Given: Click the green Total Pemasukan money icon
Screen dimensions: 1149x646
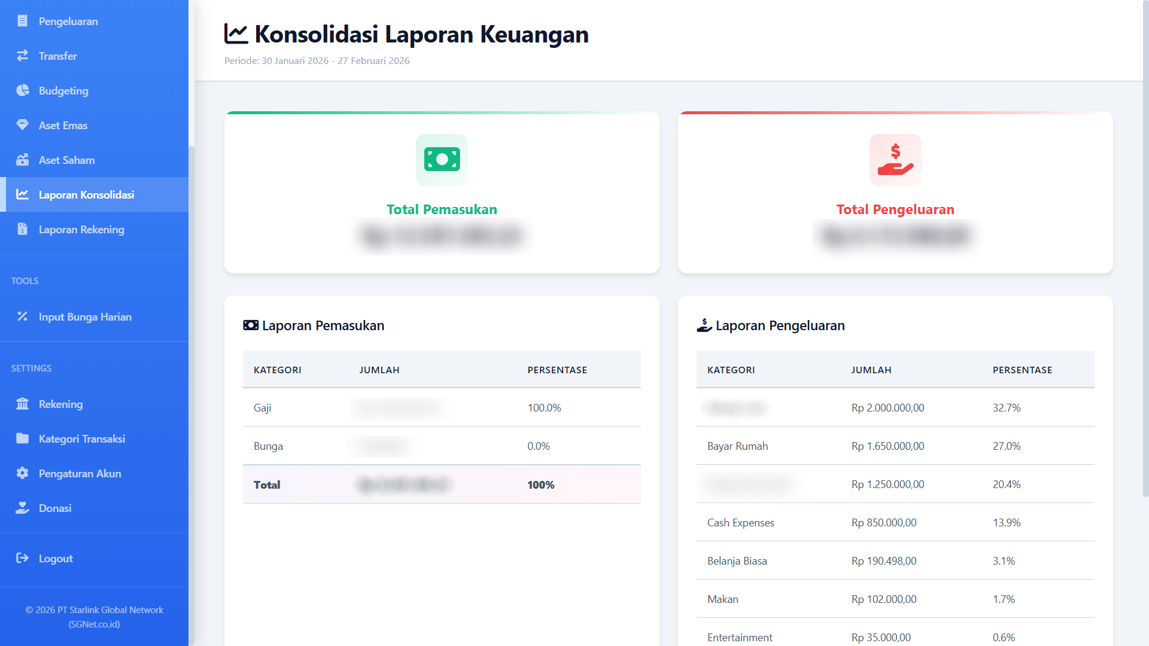Looking at the screenshot, I should click(442, 160).
